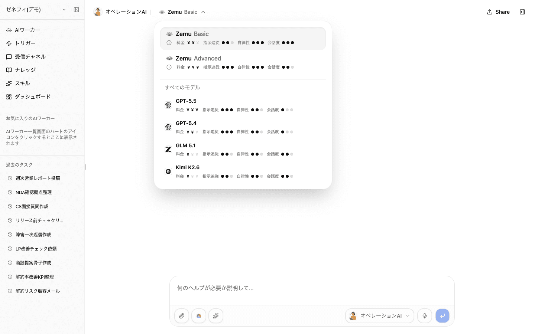Collapse the left sidebar panel icon
Viewport: 535px width, 334px height.
[76, 10]
